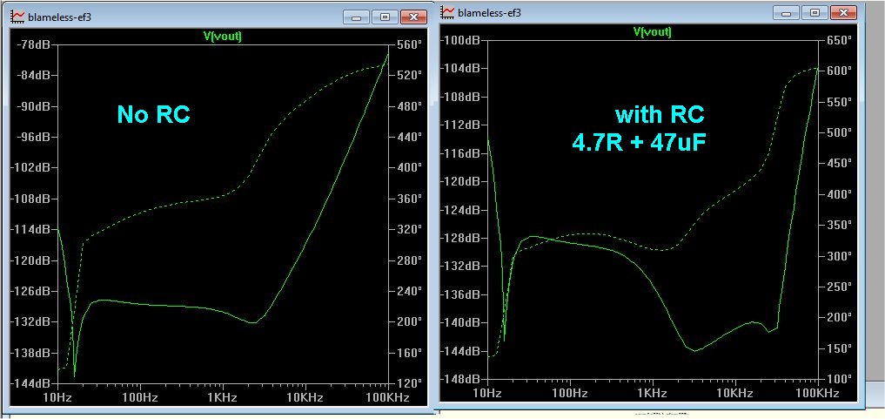
Task: Click the -114dB axis label in the No RC plot
Action: click(32, 229)
